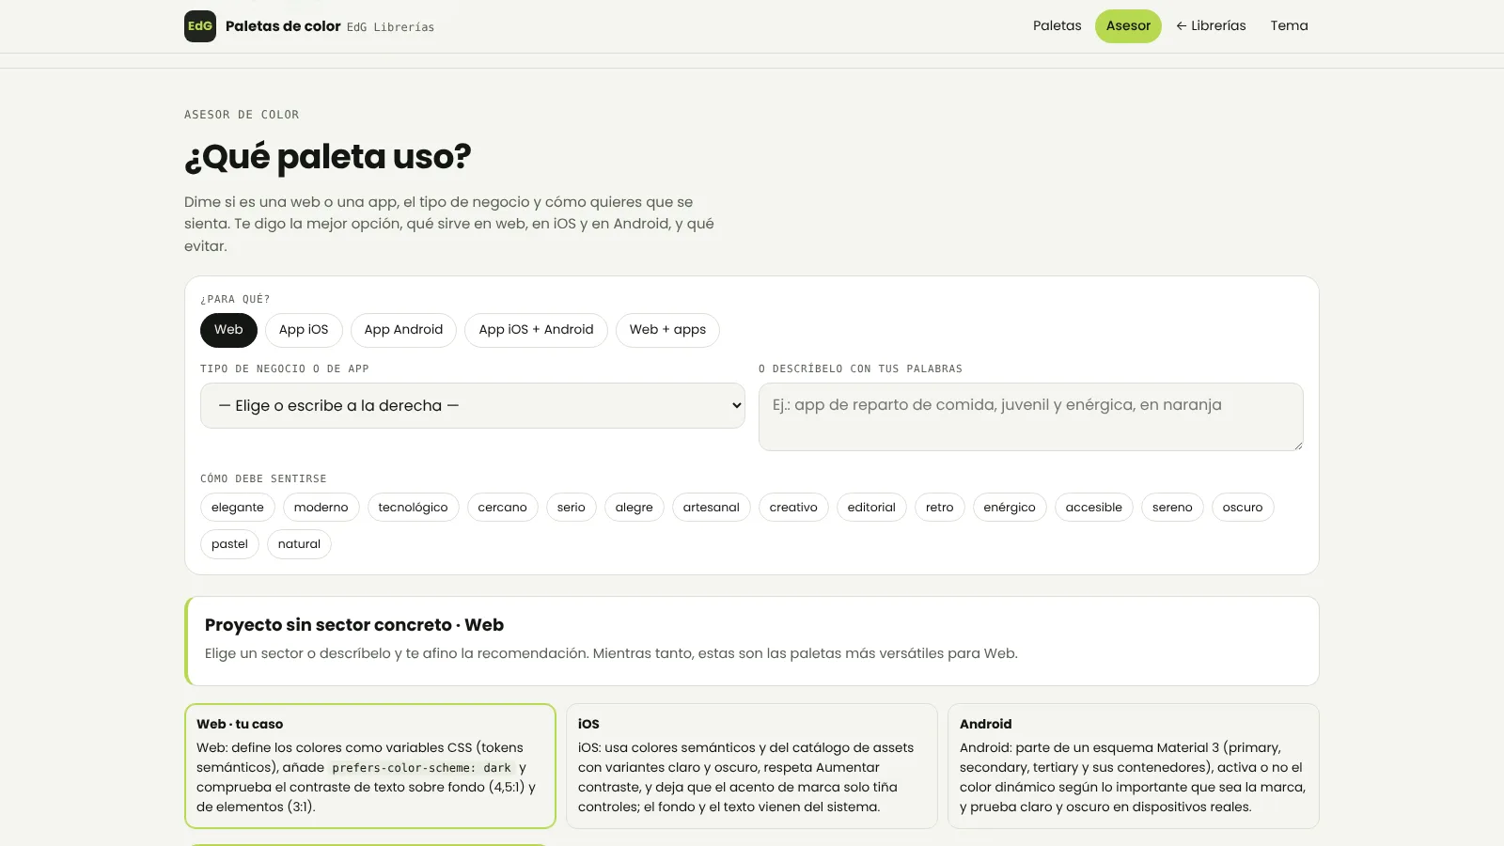This screenshot has height=846, width=1504.
Task: Click the Paletas de color title
Action: 283,26
